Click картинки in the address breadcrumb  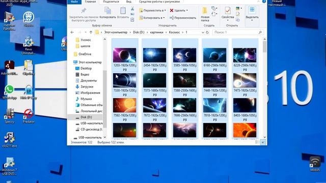157,33
